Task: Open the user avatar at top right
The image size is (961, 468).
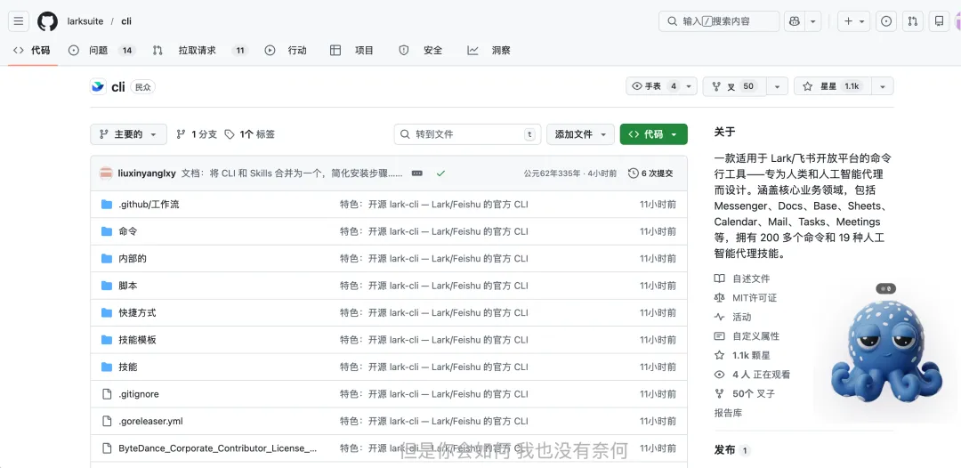Action: coord(957,21)
